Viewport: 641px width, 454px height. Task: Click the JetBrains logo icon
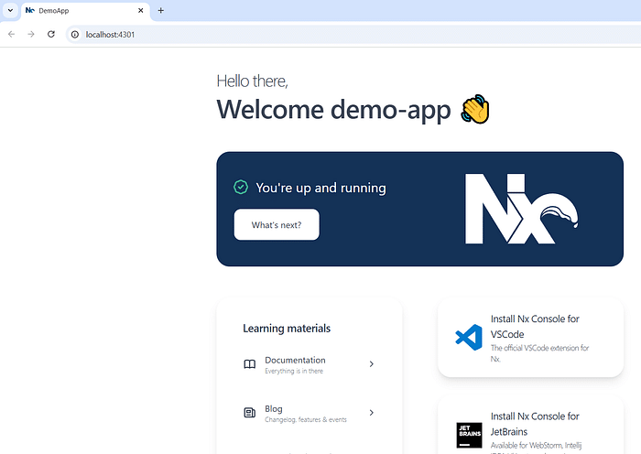click(x=469, y=435)
